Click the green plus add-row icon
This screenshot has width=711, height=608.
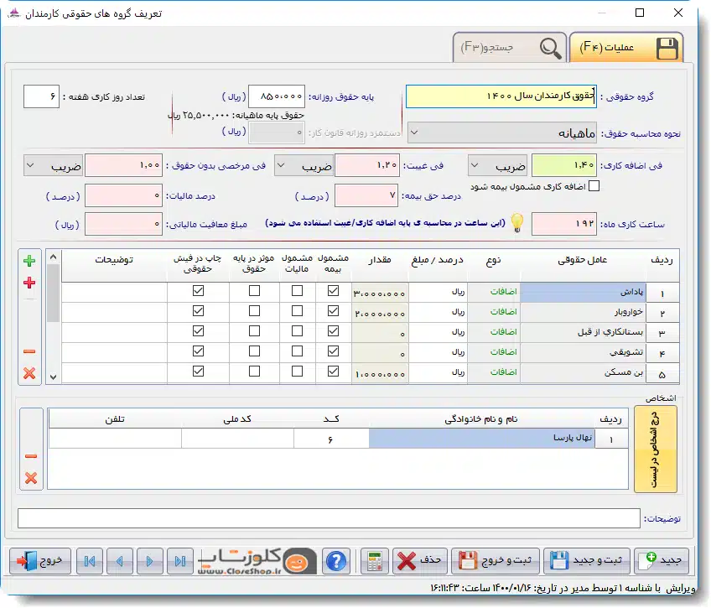tap(29, 261)
